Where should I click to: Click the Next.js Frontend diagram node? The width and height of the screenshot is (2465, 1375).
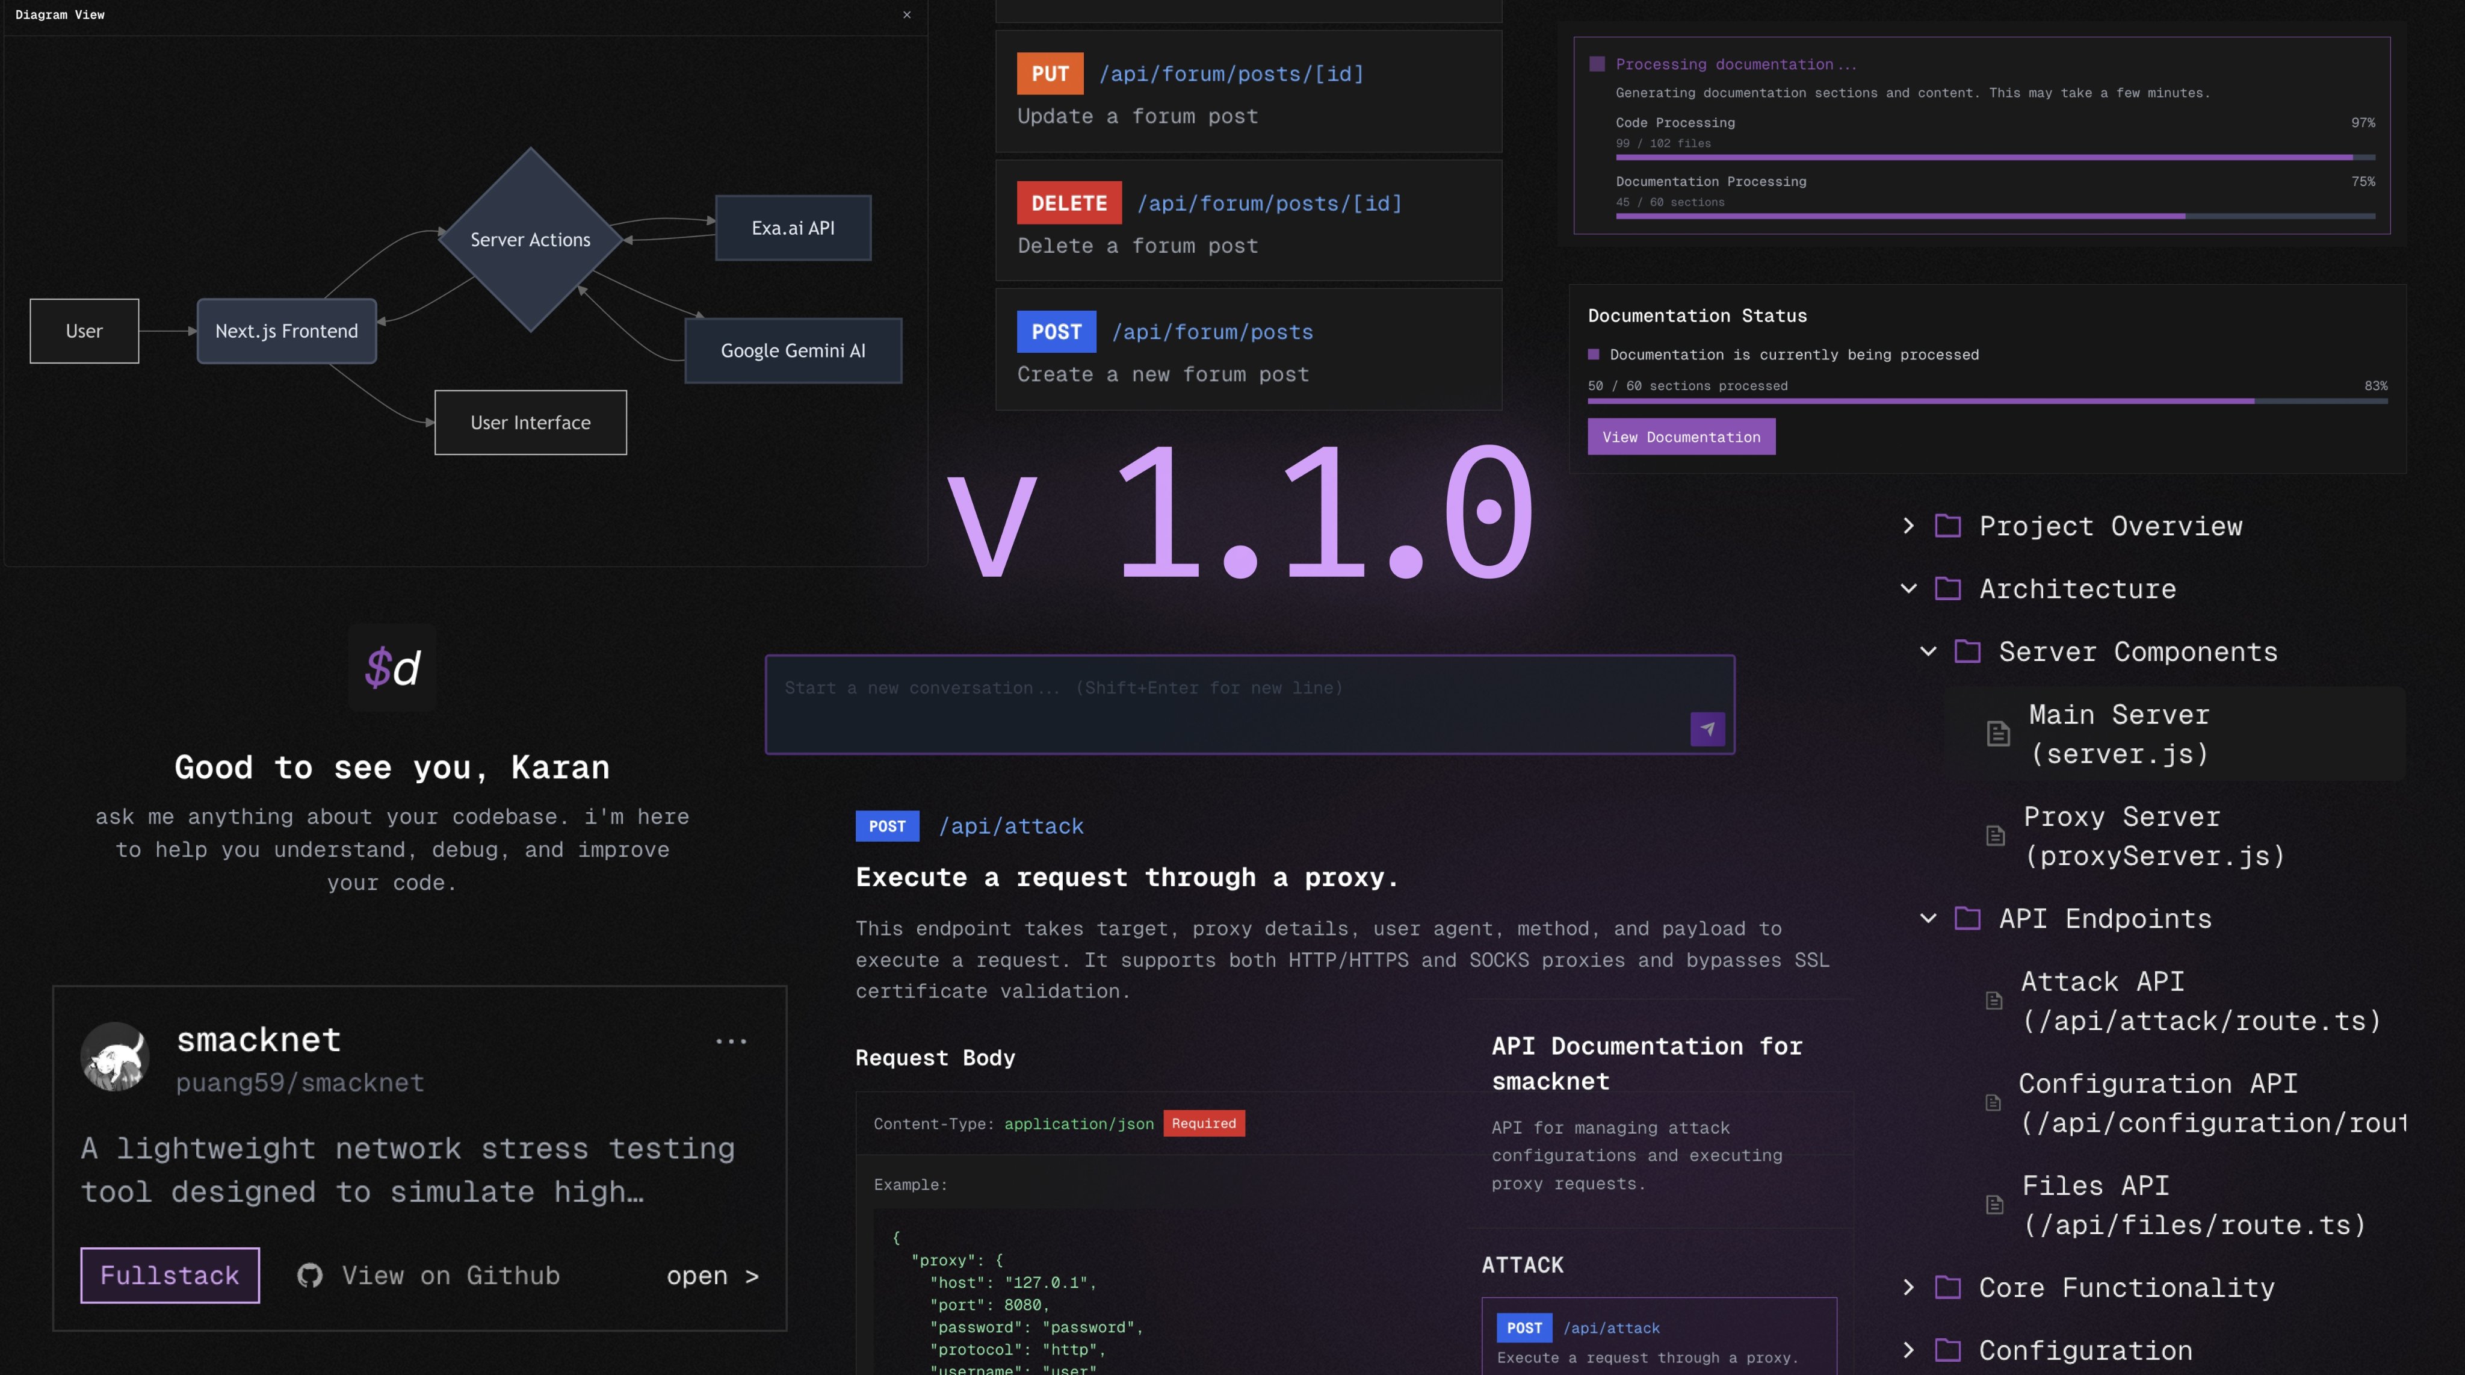286,331
